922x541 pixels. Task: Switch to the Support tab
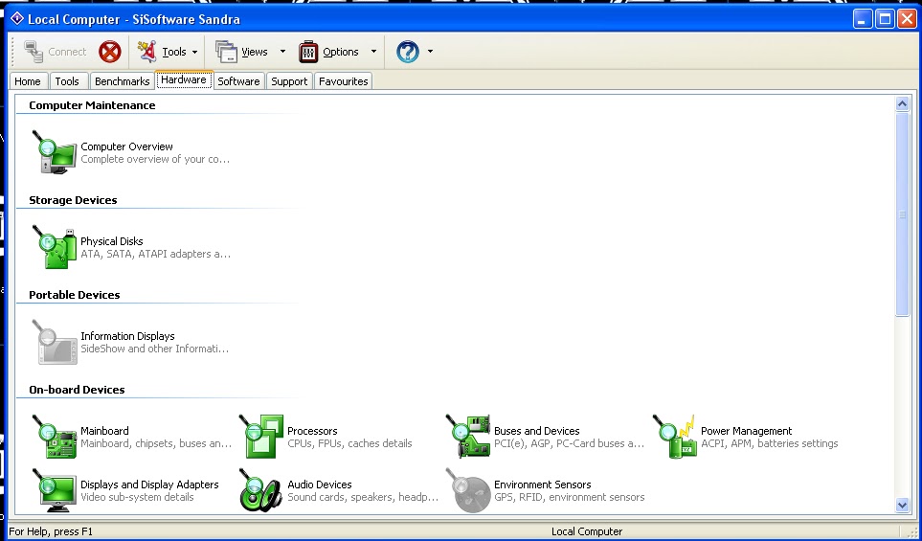[x=289, y=81]
